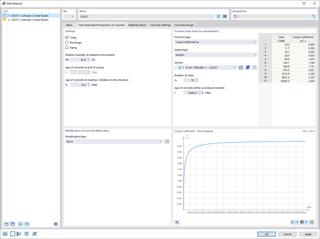Switch to the Material Values tab

pyautogui.click(x=137, y=25)
